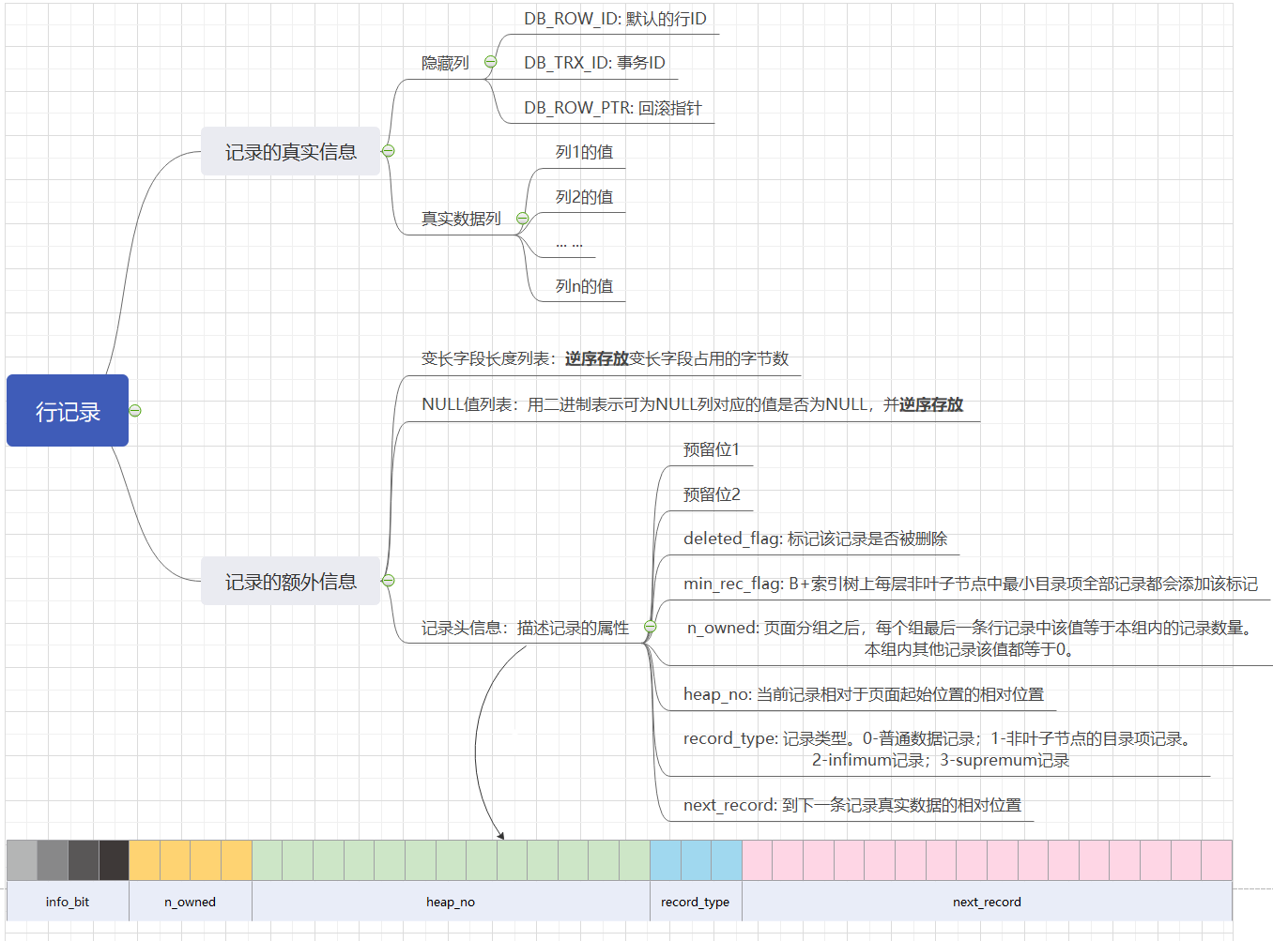Click the info_bit label cell
This screenshot has height=941, width=1273.
(68, 902)
